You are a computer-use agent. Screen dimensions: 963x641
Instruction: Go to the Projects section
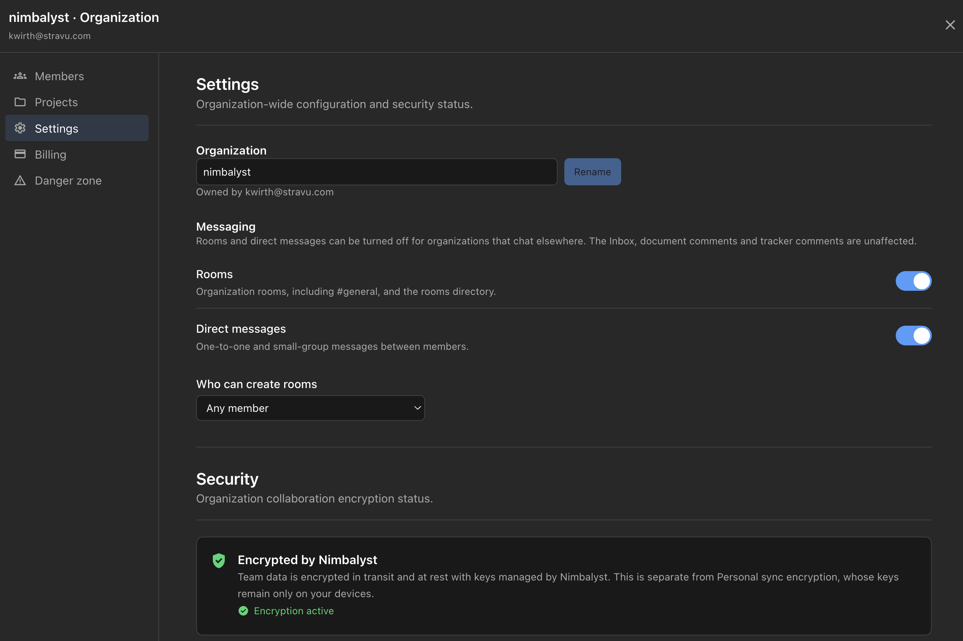pos(77,102)
